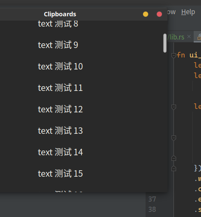This screenshot has width=201, height=217.
Task: Collapse the third fold marker in gutter
Action: tap(174, 138)
